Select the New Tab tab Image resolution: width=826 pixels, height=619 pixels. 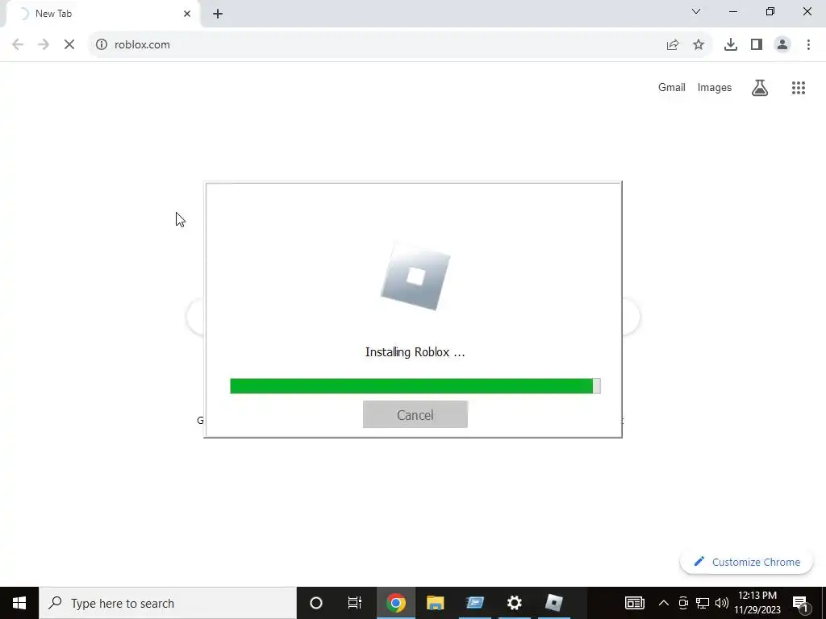coord(102,14)
